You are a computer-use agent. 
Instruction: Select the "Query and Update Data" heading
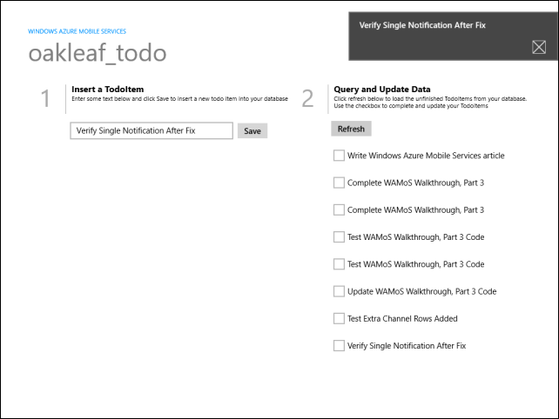click(381, 90)
